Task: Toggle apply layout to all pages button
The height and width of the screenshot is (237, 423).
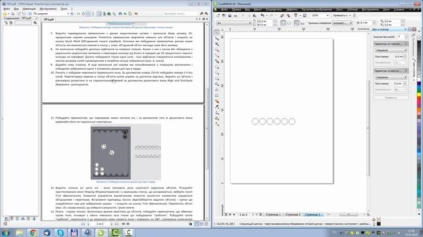Action: (x=297, y=23)
